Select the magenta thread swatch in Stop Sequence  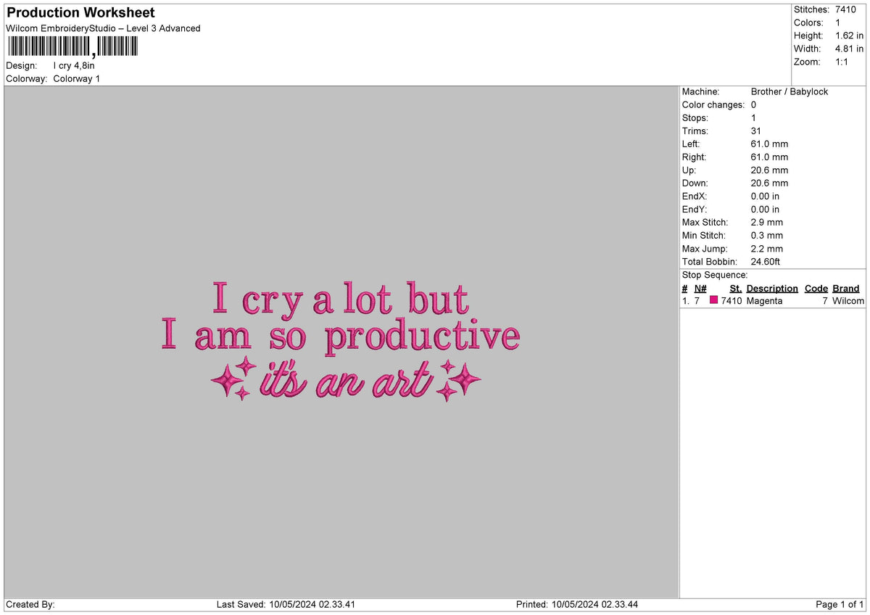point(714,300)
